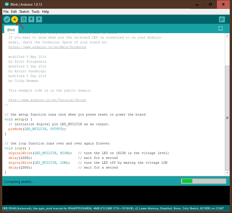Click 'by Scott Fitzgerald' comment line

coord(28,61)
